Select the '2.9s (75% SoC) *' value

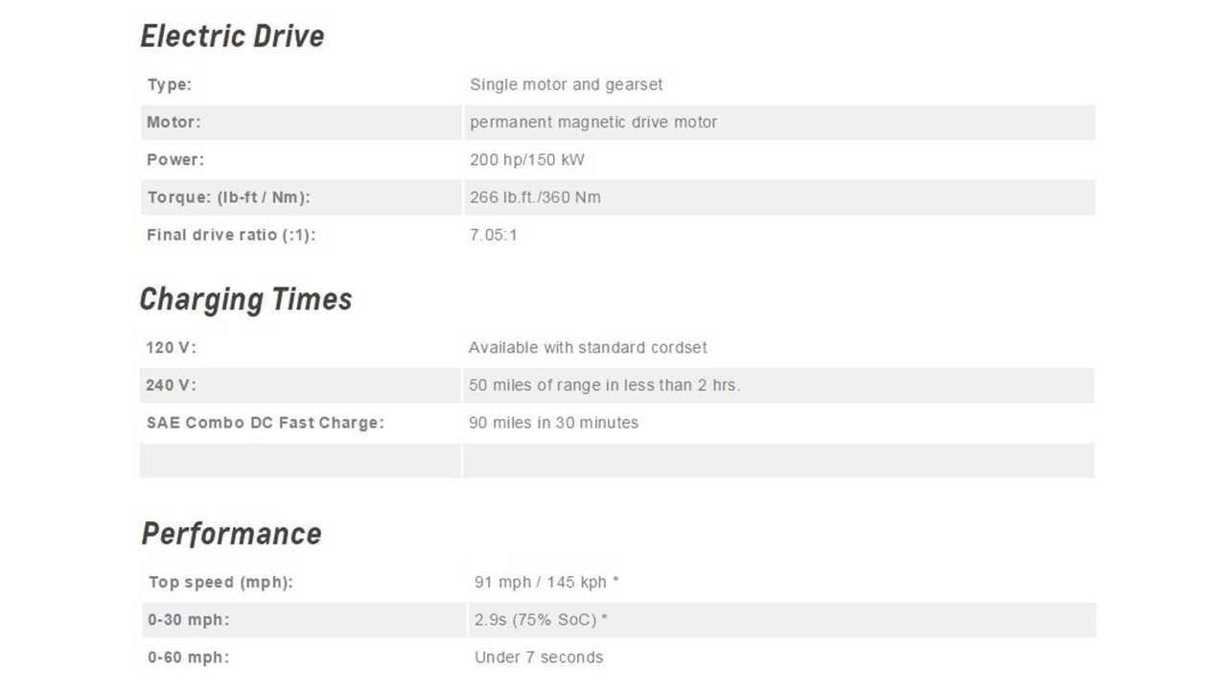pyautogui.click(x=541, y=620)
